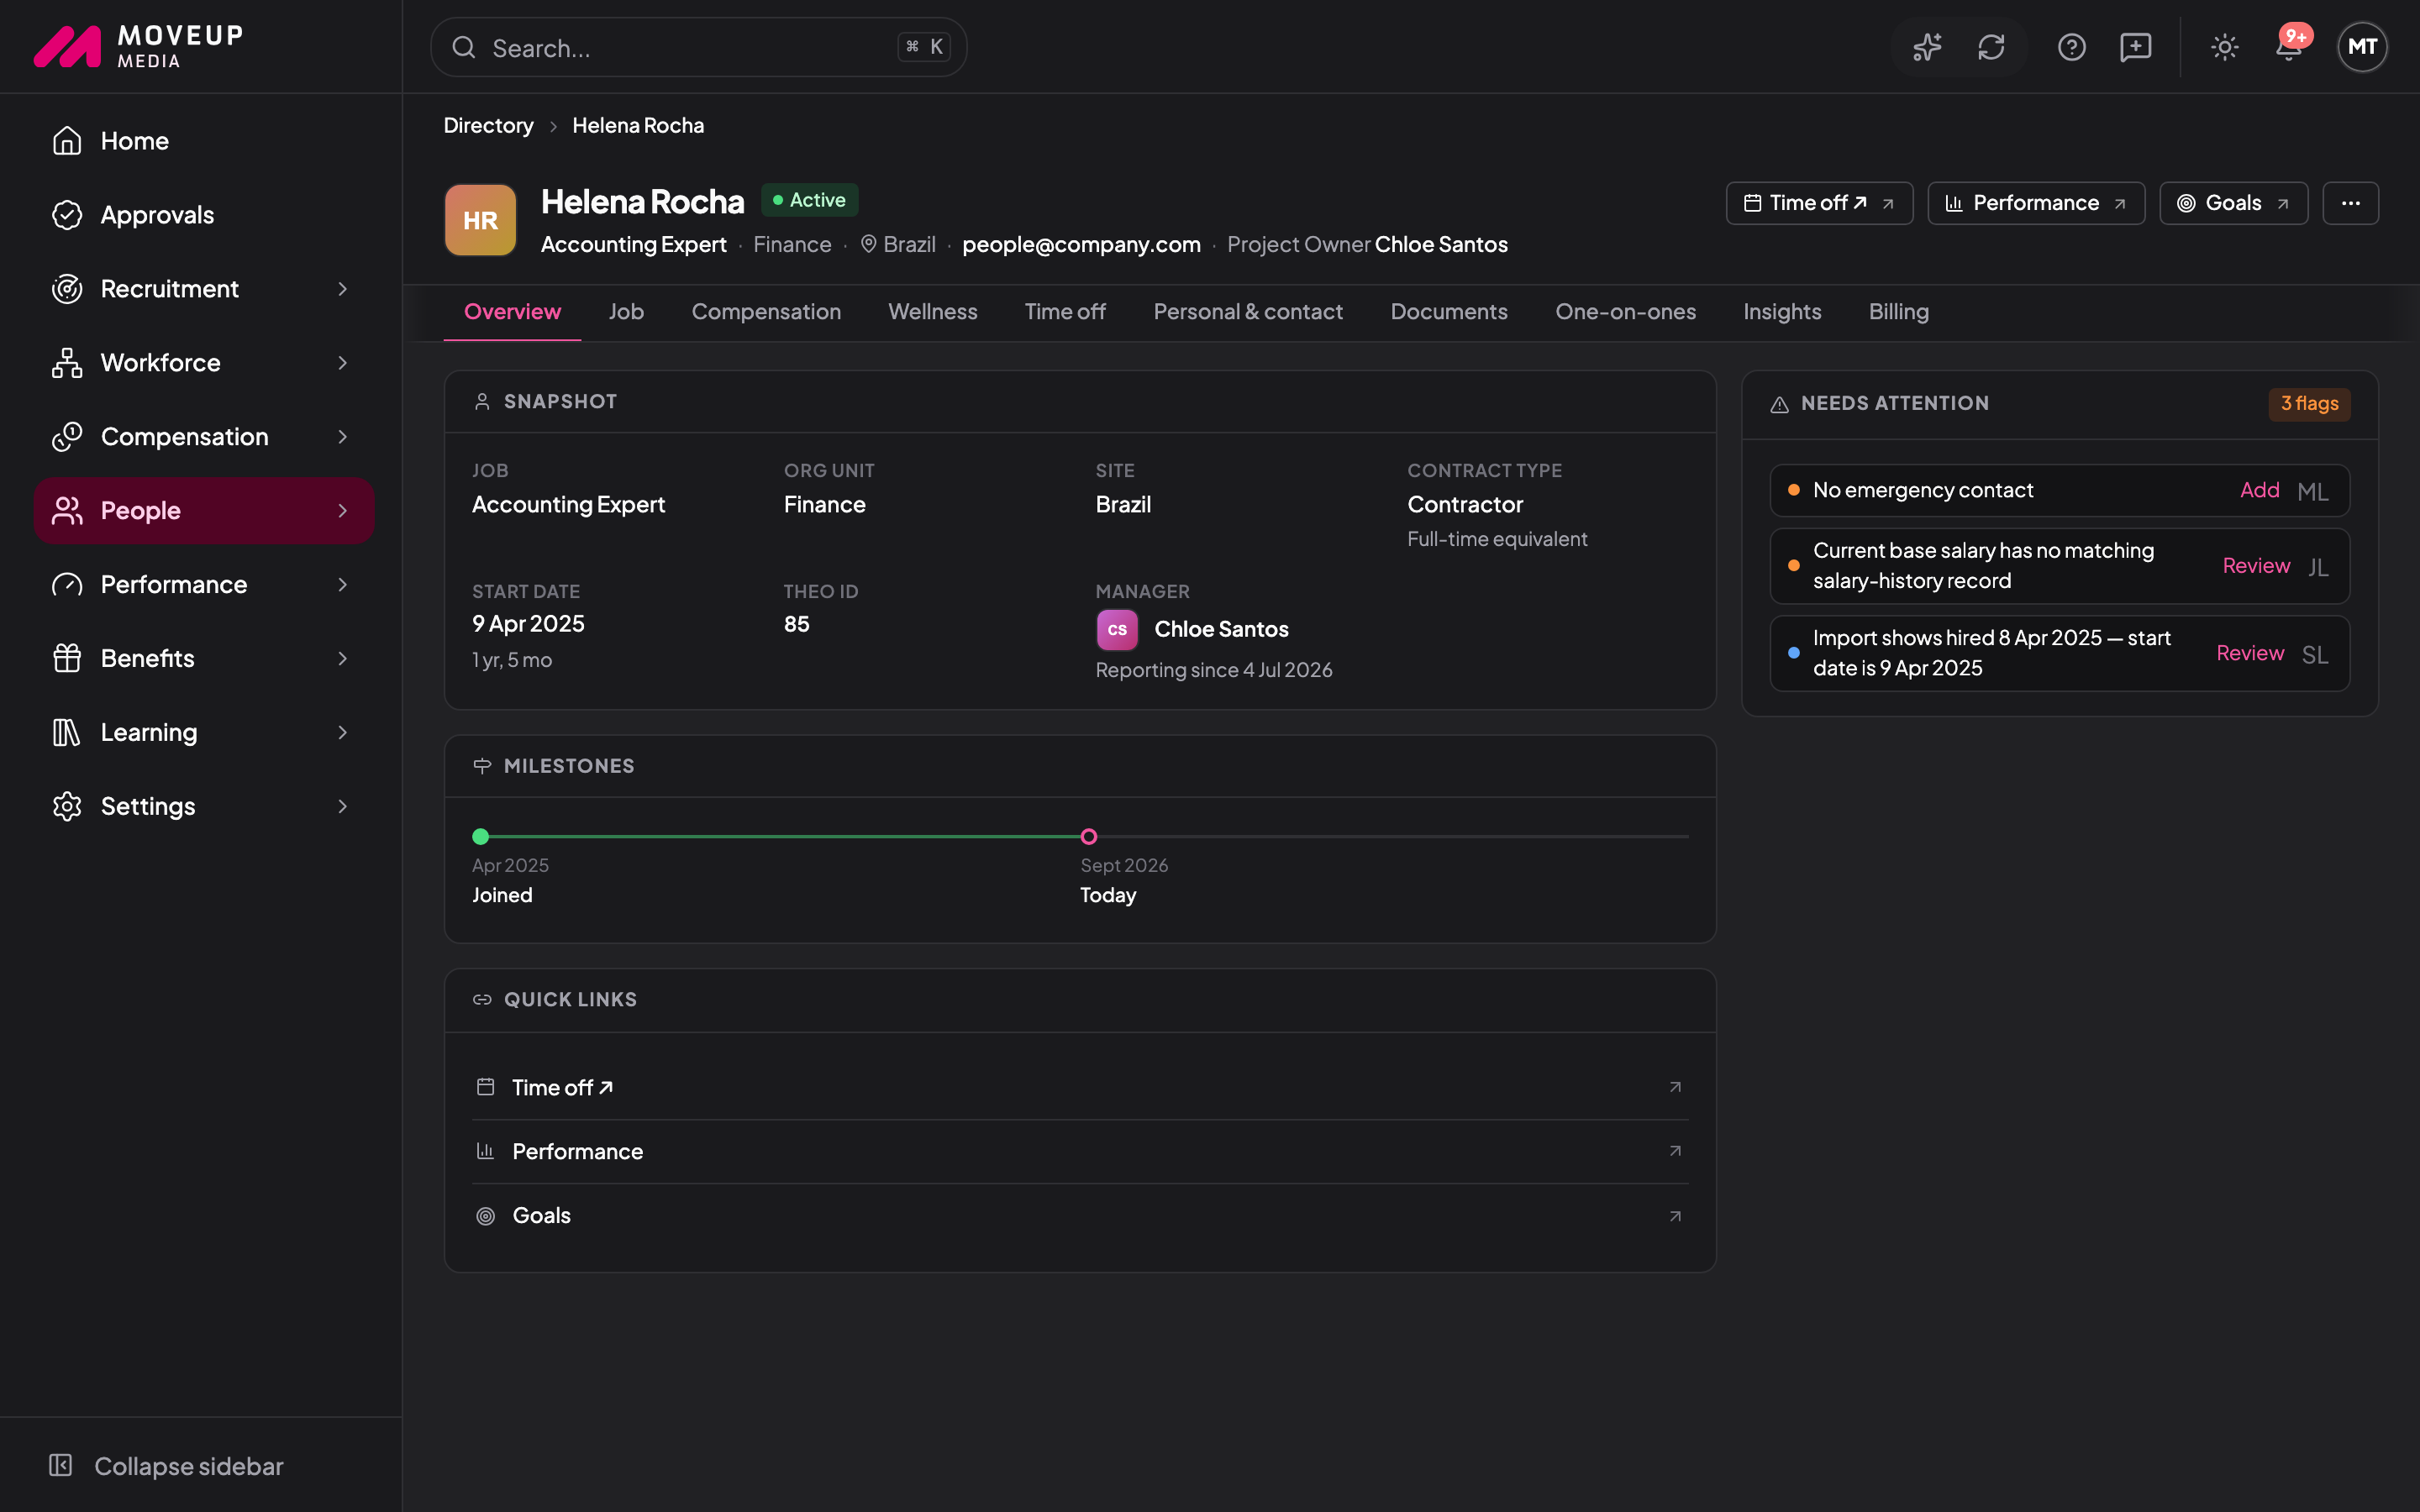
Task: Click the Time off header button
Action: coord(1819,203)
